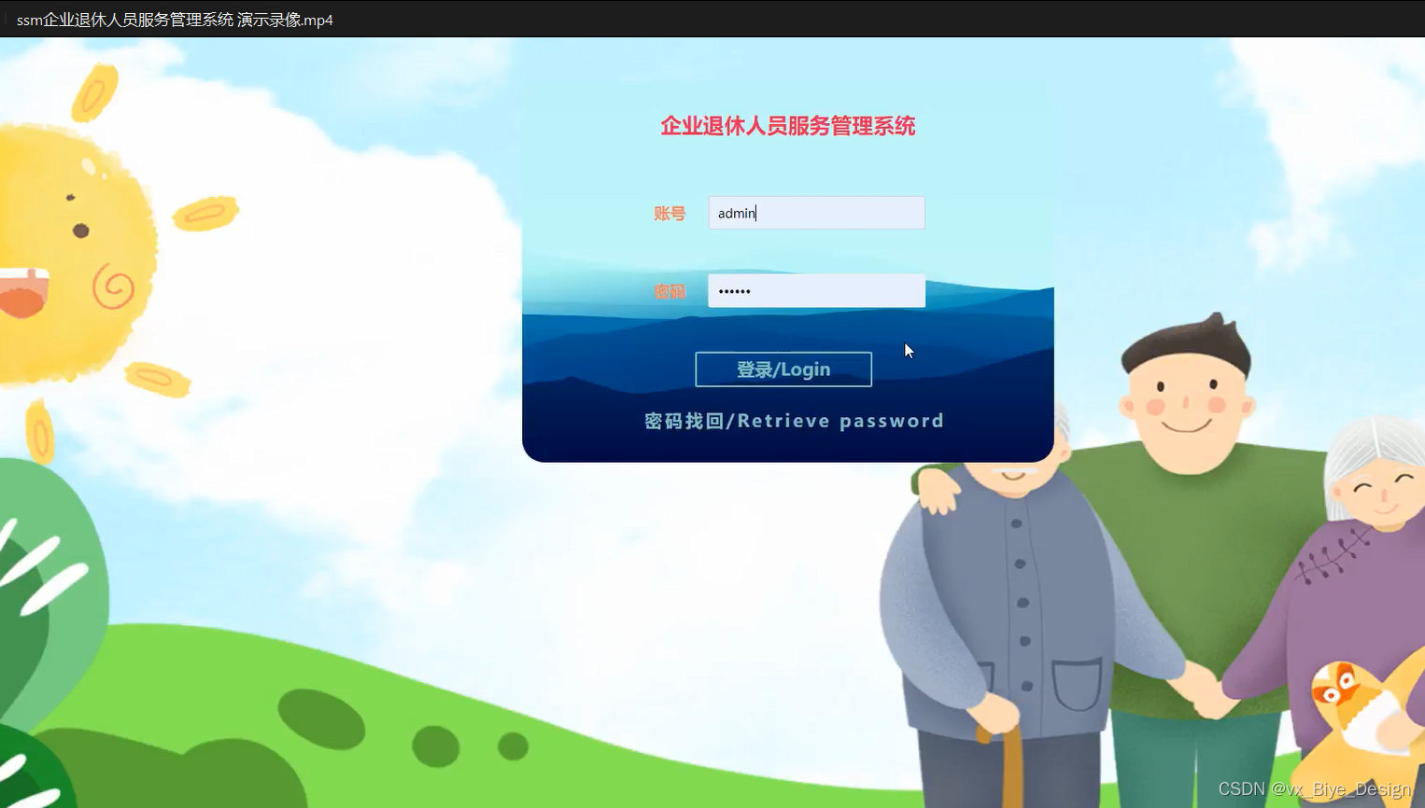Click the 账号 username input field
1425x808 pixels.
click(816, 213)
